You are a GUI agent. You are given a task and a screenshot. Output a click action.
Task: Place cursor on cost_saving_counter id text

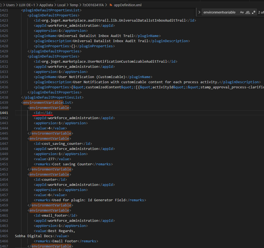[x=62, y=143]
